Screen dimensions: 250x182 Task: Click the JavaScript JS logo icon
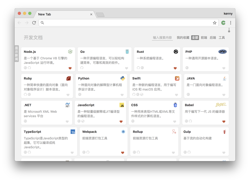[x=122, y=105]
